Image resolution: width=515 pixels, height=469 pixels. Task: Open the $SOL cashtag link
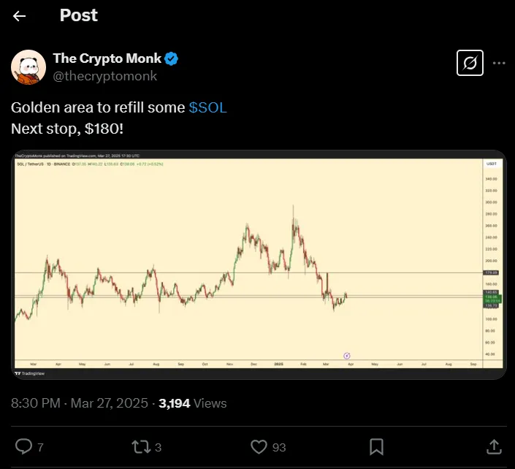click(208, 107)
